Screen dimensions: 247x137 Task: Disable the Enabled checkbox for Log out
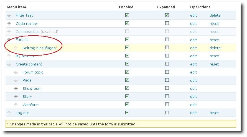[x=127, y=113]
